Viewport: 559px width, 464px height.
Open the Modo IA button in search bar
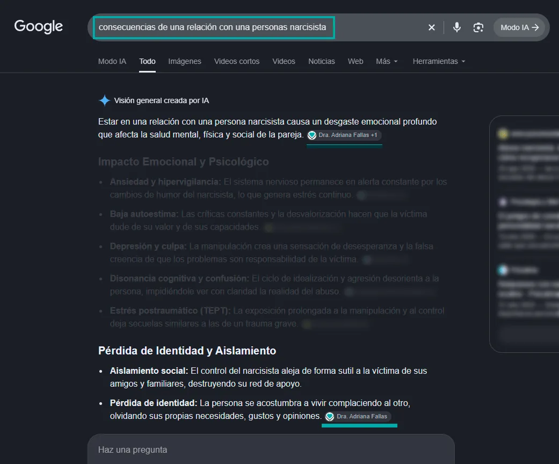click(x=519, y=27)
